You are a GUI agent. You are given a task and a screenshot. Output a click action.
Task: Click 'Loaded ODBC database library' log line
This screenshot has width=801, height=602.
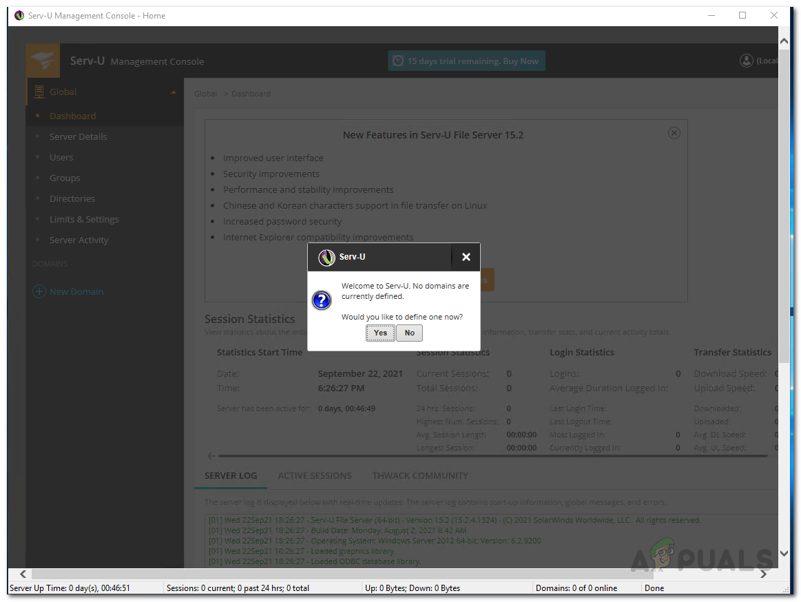[315, 561]
